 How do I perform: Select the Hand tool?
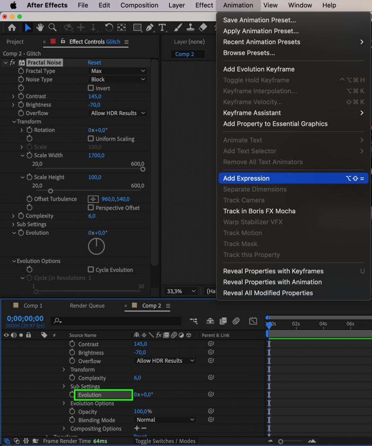40,27
